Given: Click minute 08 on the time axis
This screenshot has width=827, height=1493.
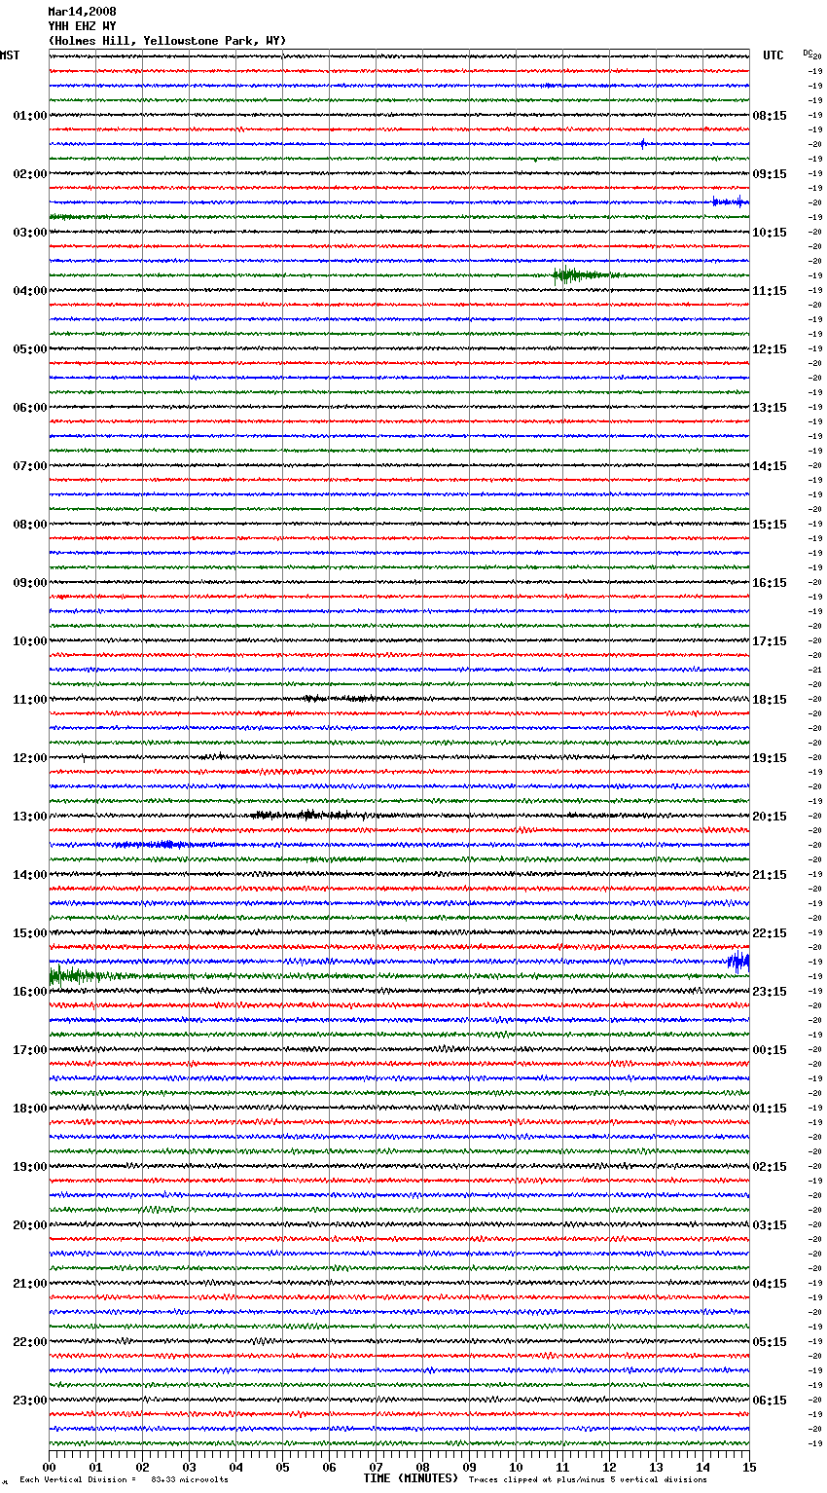Looking at the screenshot, I should click(422, 1467).
